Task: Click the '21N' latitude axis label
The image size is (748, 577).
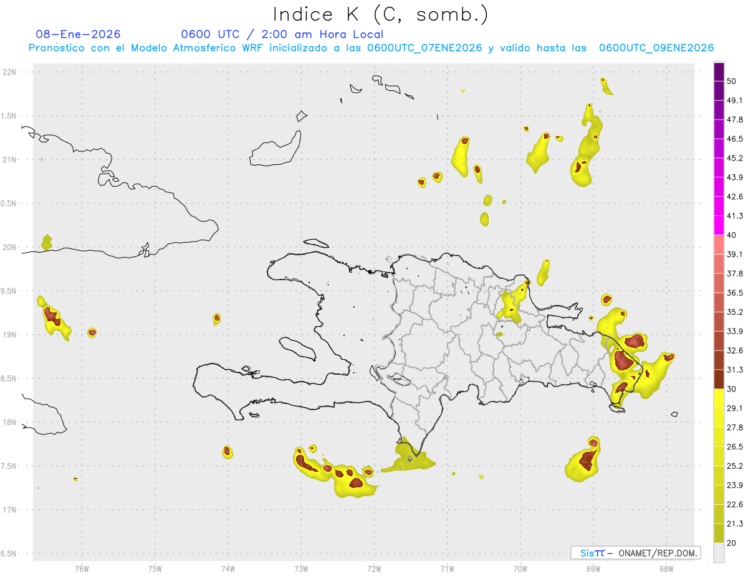Action: (9, 159)
